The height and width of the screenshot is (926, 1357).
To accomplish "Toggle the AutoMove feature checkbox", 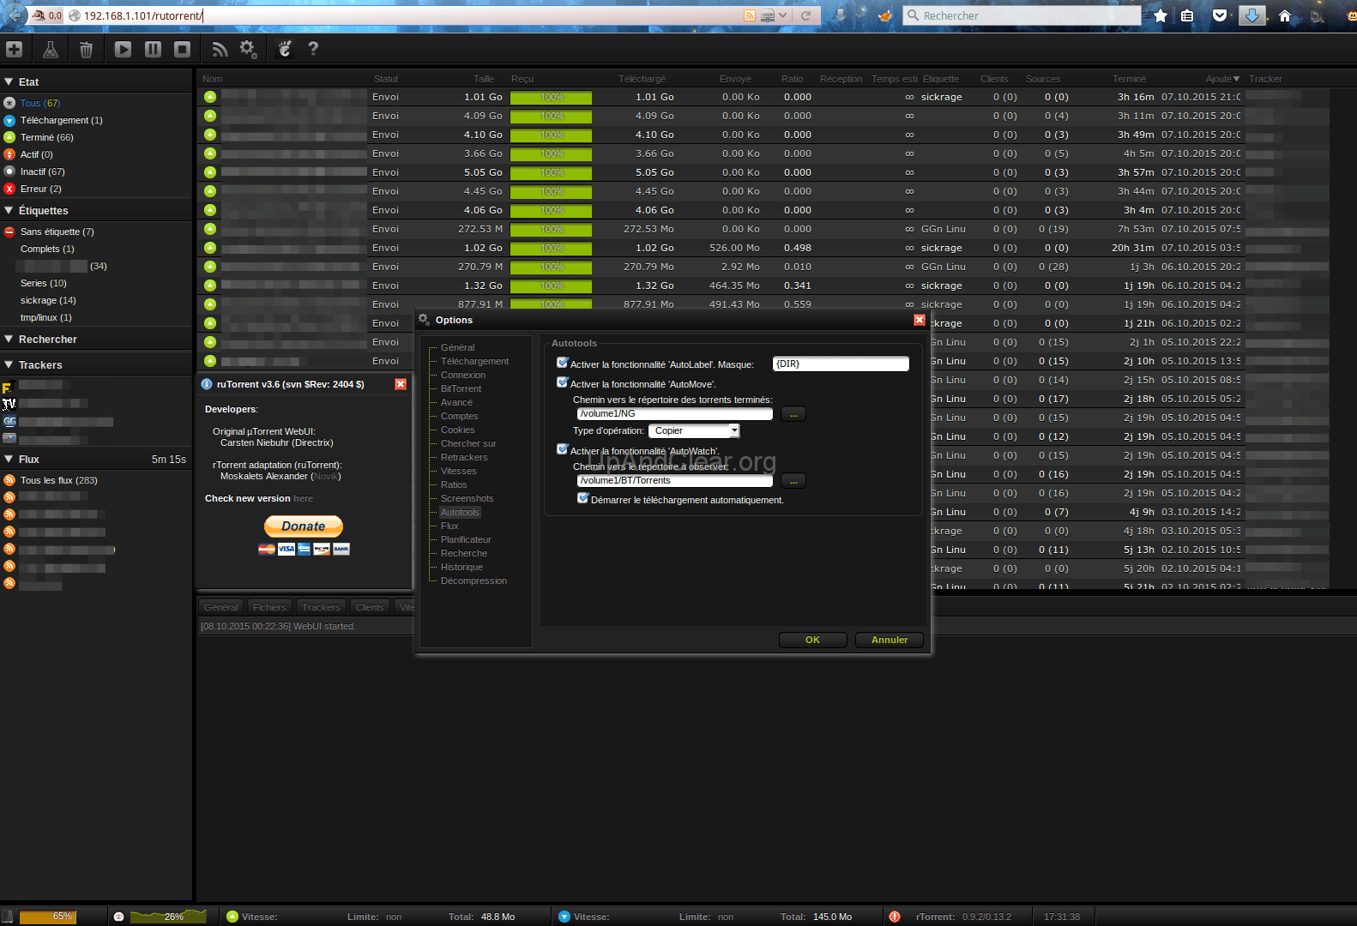I will [563, 382].
